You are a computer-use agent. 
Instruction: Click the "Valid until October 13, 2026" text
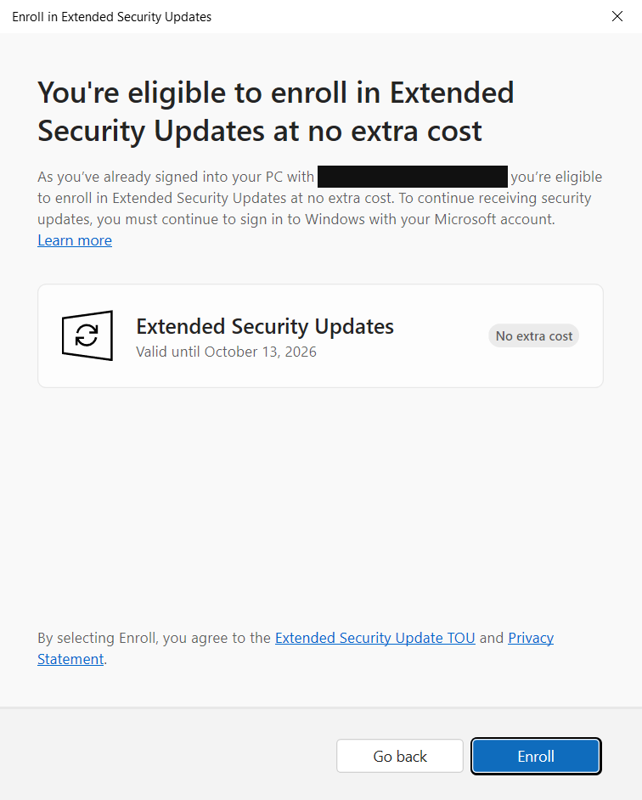(x=226, y=352)
